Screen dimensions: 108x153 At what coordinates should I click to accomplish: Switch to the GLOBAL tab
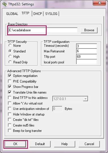[x=12, y=14]
